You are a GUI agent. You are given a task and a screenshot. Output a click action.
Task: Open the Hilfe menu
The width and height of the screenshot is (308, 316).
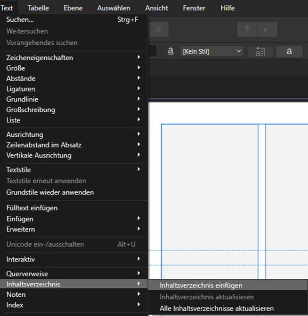[x=227, y=8]
